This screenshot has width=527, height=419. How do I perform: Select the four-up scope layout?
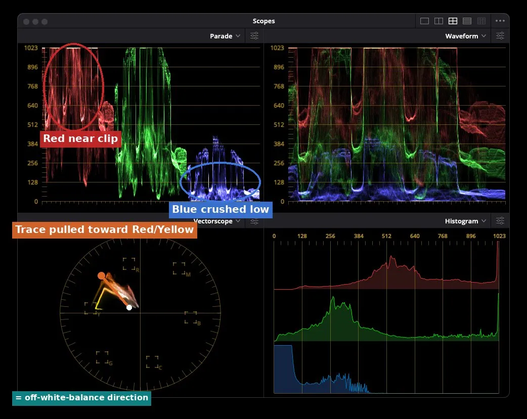tap(453, 21)
